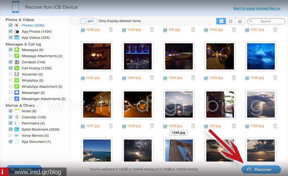Uncheck the Notes (6) checkbox
Viewport: 288px width, 176px height.
(x=10, y=111)
